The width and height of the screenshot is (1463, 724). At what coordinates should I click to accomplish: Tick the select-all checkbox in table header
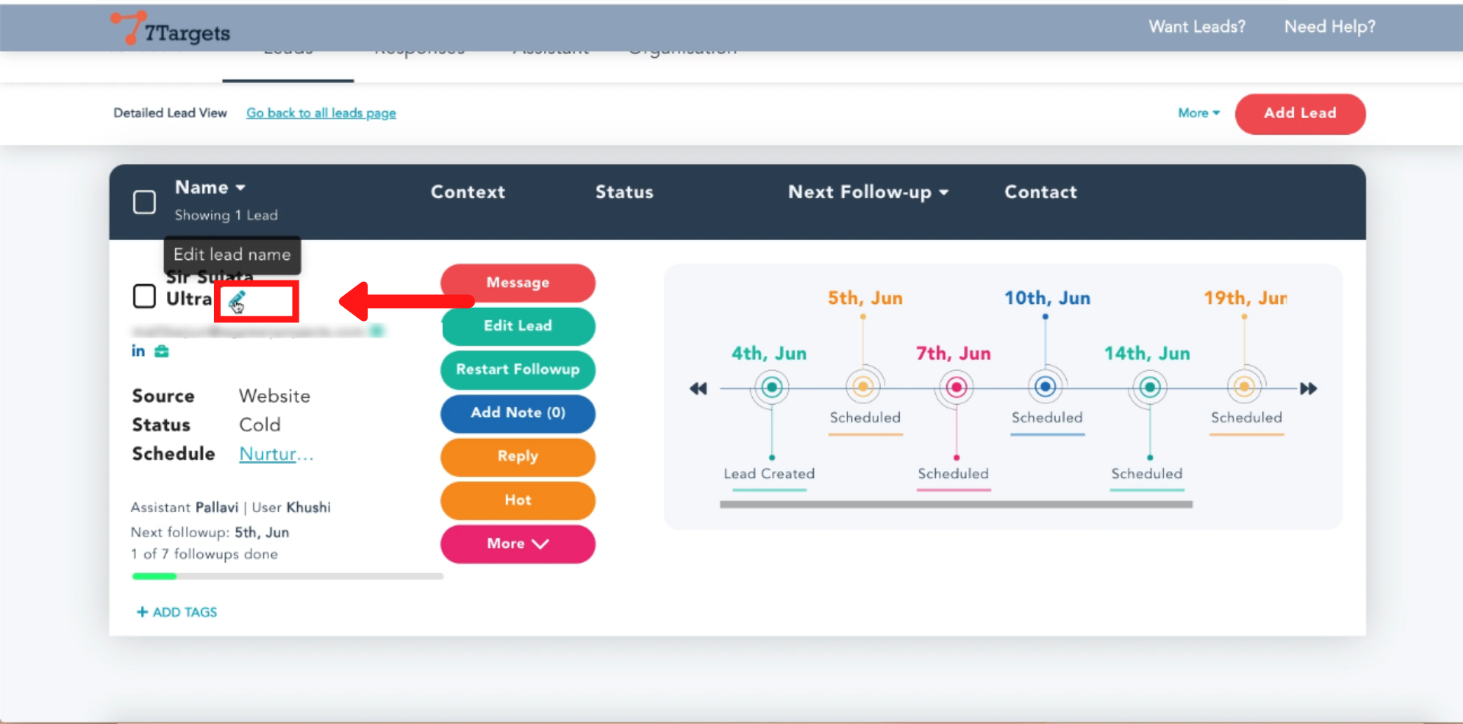(145, 203)
